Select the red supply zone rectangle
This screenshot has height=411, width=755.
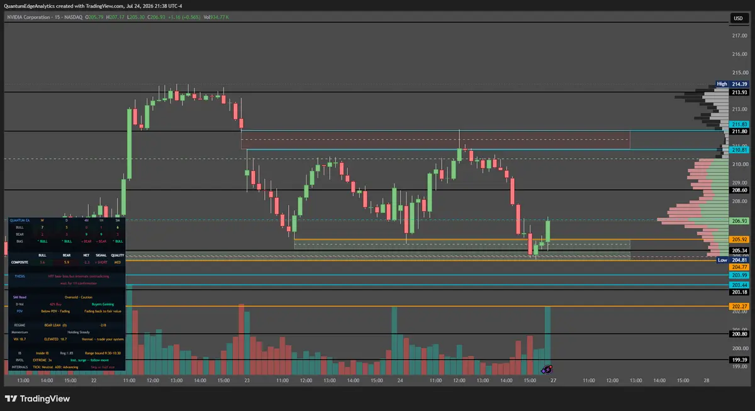435,140
